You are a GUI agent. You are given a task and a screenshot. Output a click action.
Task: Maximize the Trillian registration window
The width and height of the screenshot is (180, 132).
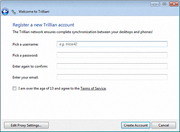(x=164, y=4)
